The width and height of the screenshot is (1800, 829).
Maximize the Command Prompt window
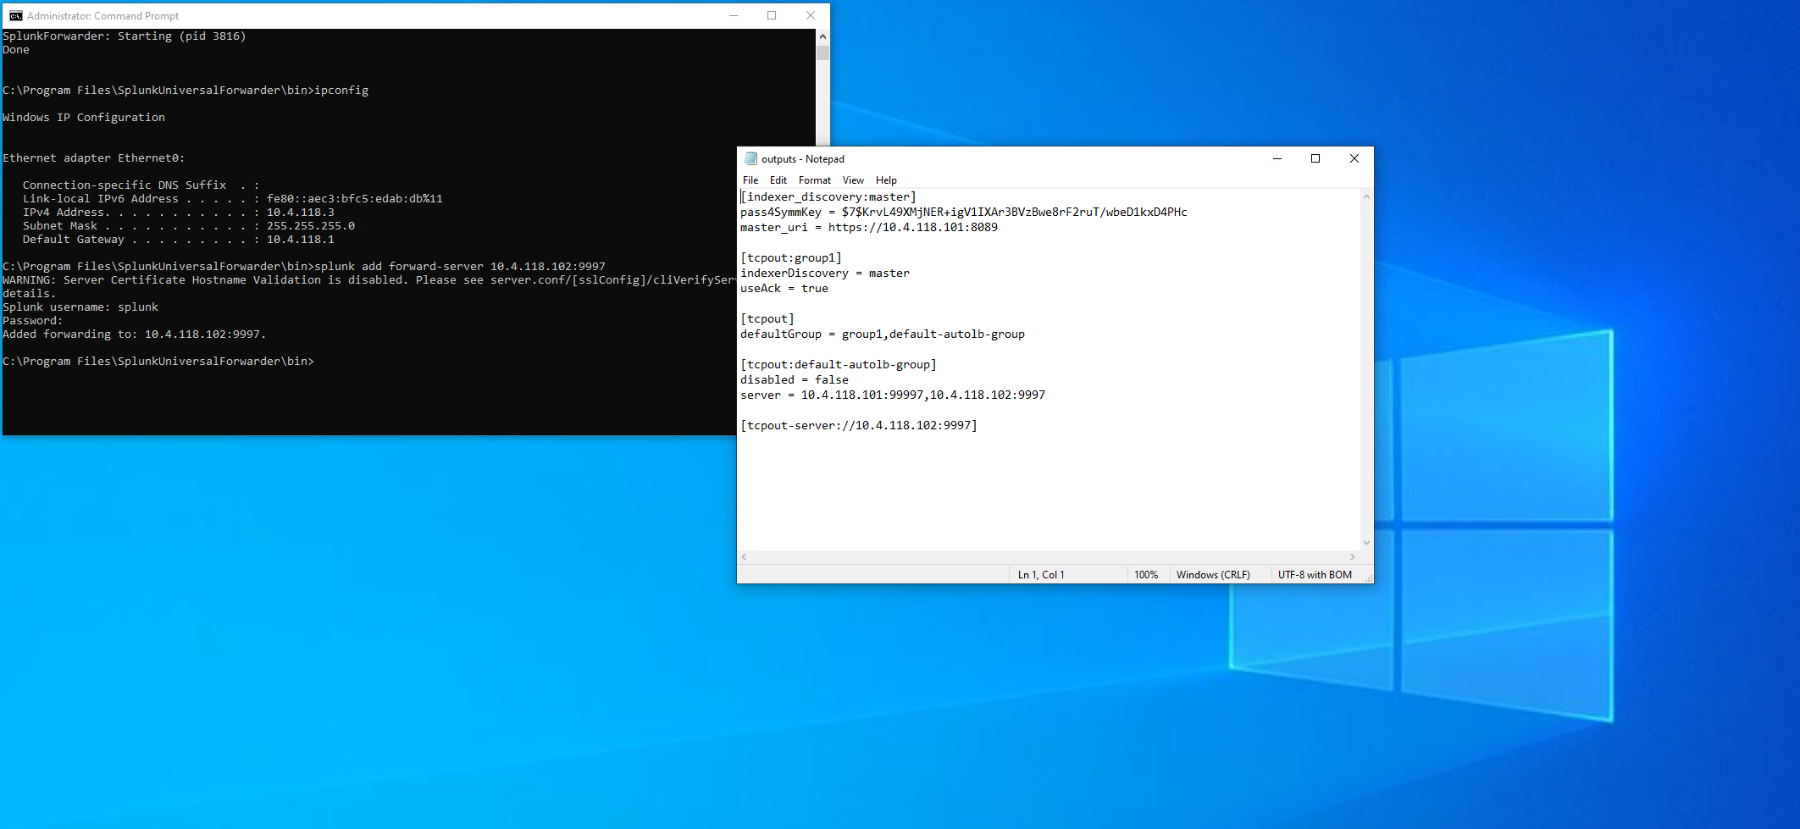pos(772,15)
